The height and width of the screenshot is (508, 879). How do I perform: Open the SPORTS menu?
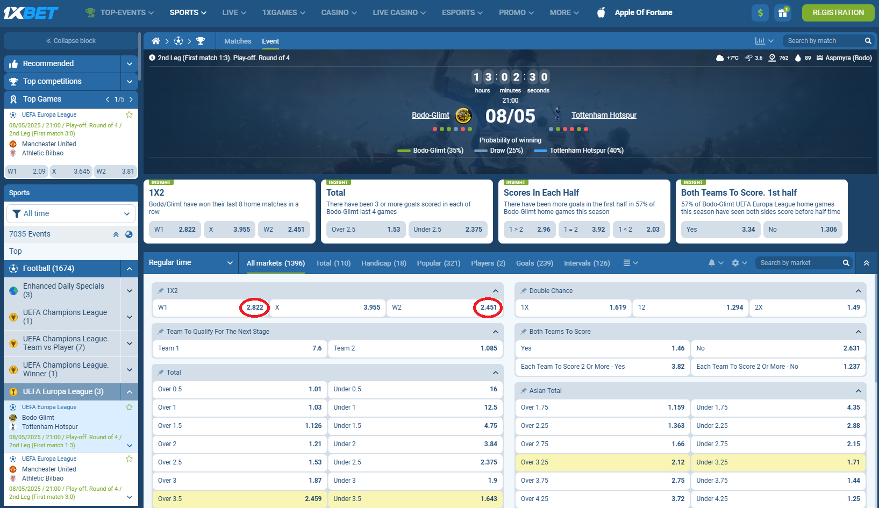tap(188, 12)
